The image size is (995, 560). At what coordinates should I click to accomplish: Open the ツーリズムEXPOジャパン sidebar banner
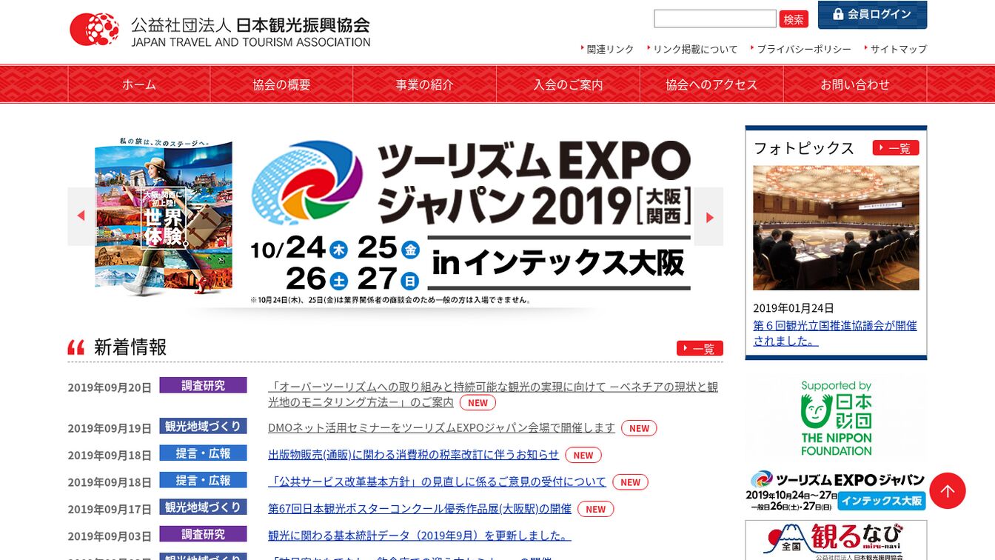(836, 490)
